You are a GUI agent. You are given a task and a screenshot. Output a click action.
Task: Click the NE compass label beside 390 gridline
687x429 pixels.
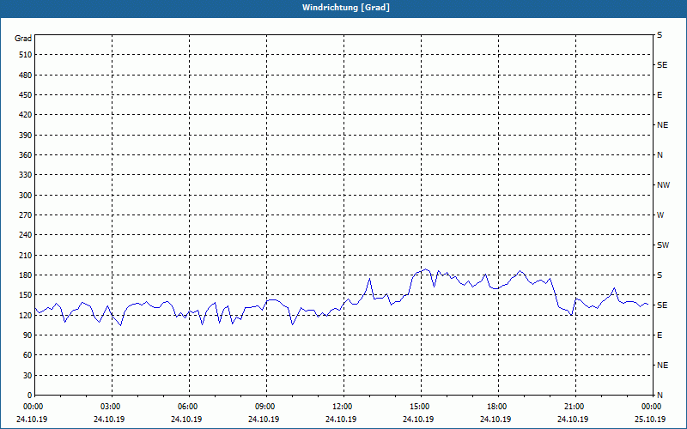tap(662, 125)
